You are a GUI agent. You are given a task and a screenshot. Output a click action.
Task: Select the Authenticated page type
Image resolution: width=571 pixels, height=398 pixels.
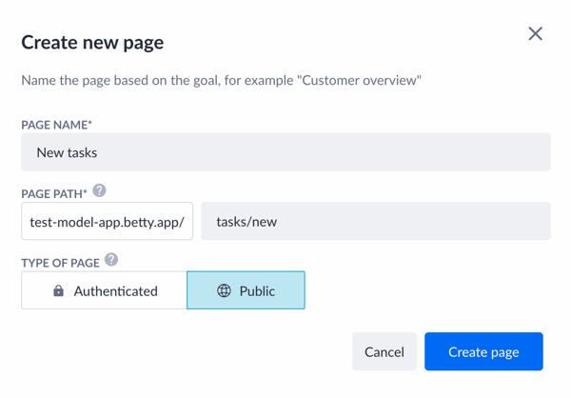pos(104,291)
